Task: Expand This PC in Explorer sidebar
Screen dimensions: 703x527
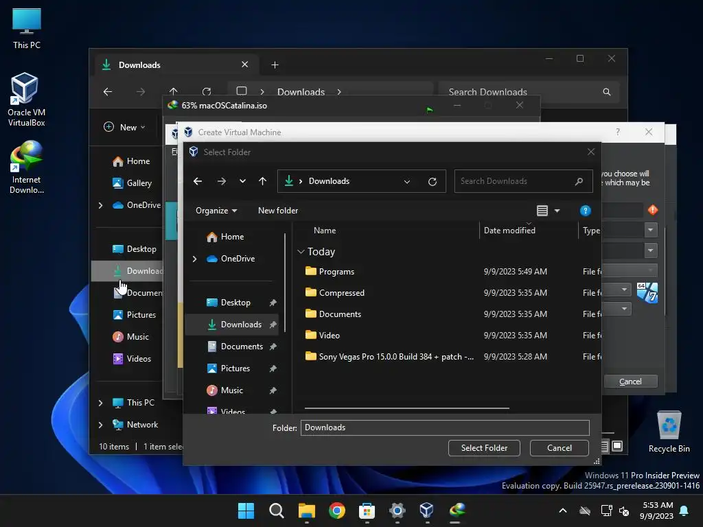Action: tap(100, 403)
